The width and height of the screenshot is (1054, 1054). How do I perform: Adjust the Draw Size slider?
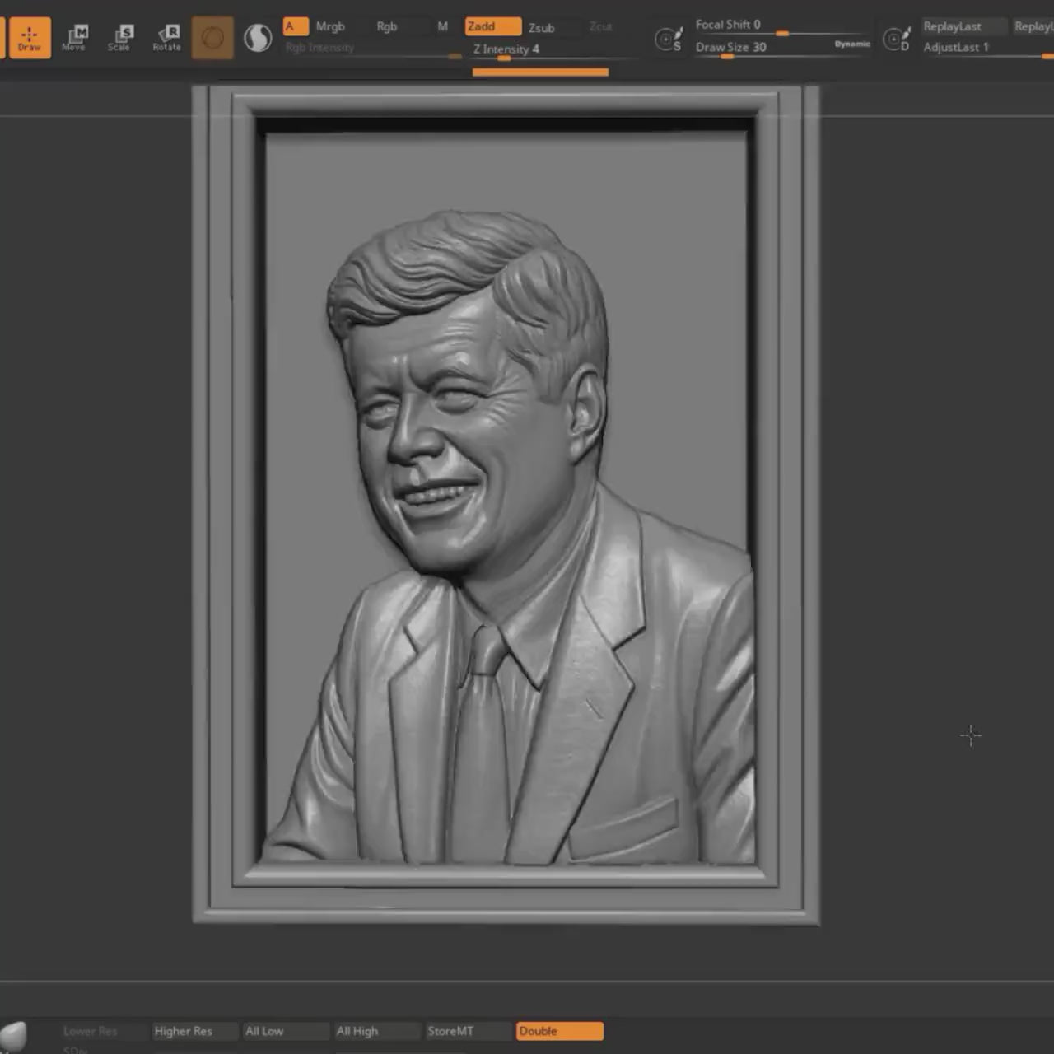tap(762, 48)
